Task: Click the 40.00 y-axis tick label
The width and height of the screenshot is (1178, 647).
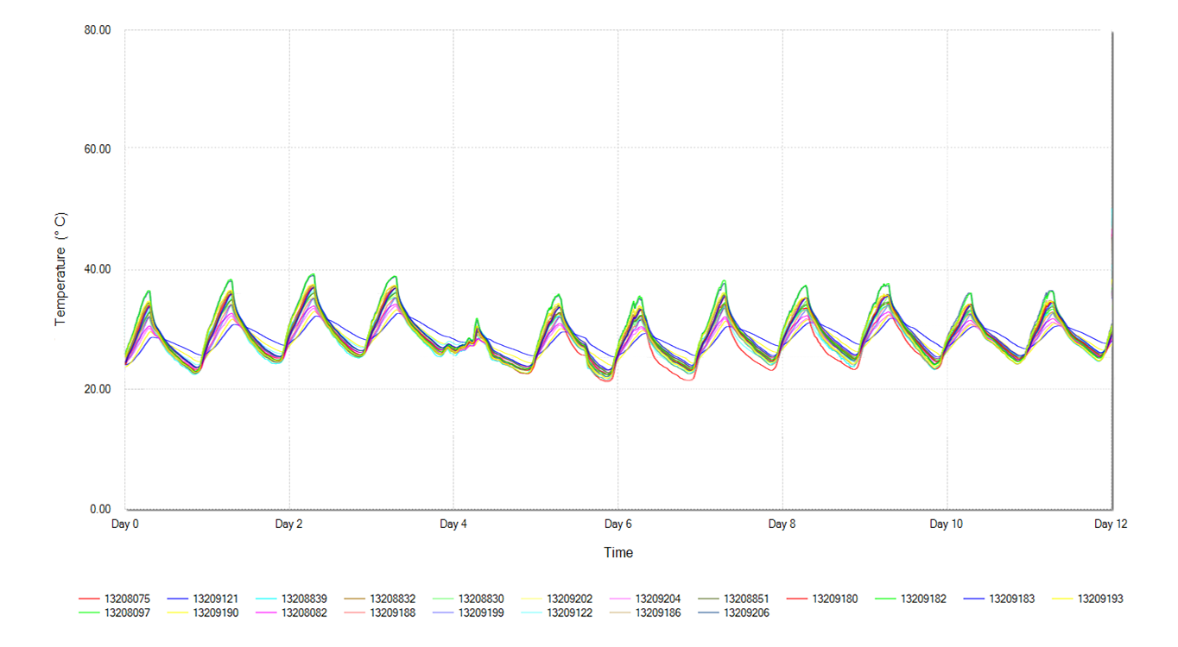Action: coord(98,270)
